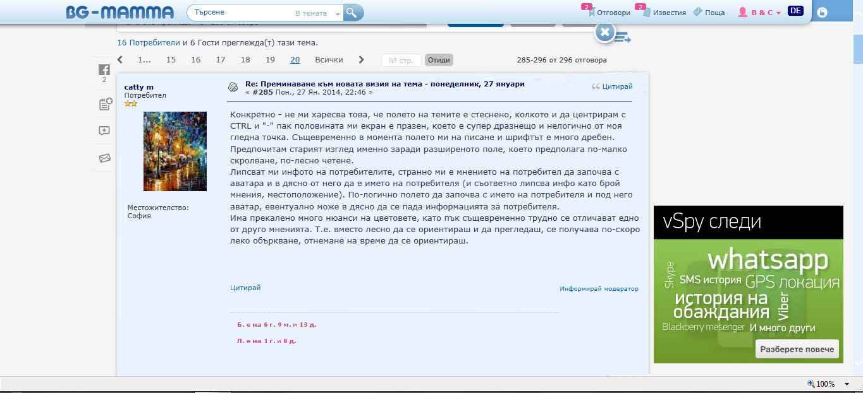Go to previous page arrow
Screen dimensions: 863x393
pos(120,60)
